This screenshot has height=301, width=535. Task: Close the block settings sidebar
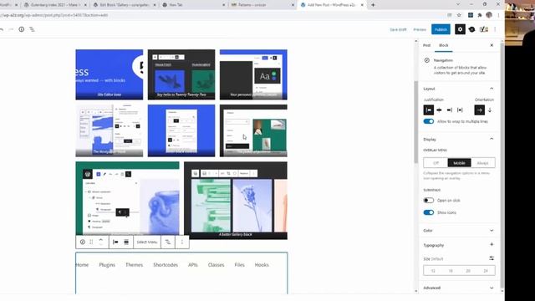(492, 45)
